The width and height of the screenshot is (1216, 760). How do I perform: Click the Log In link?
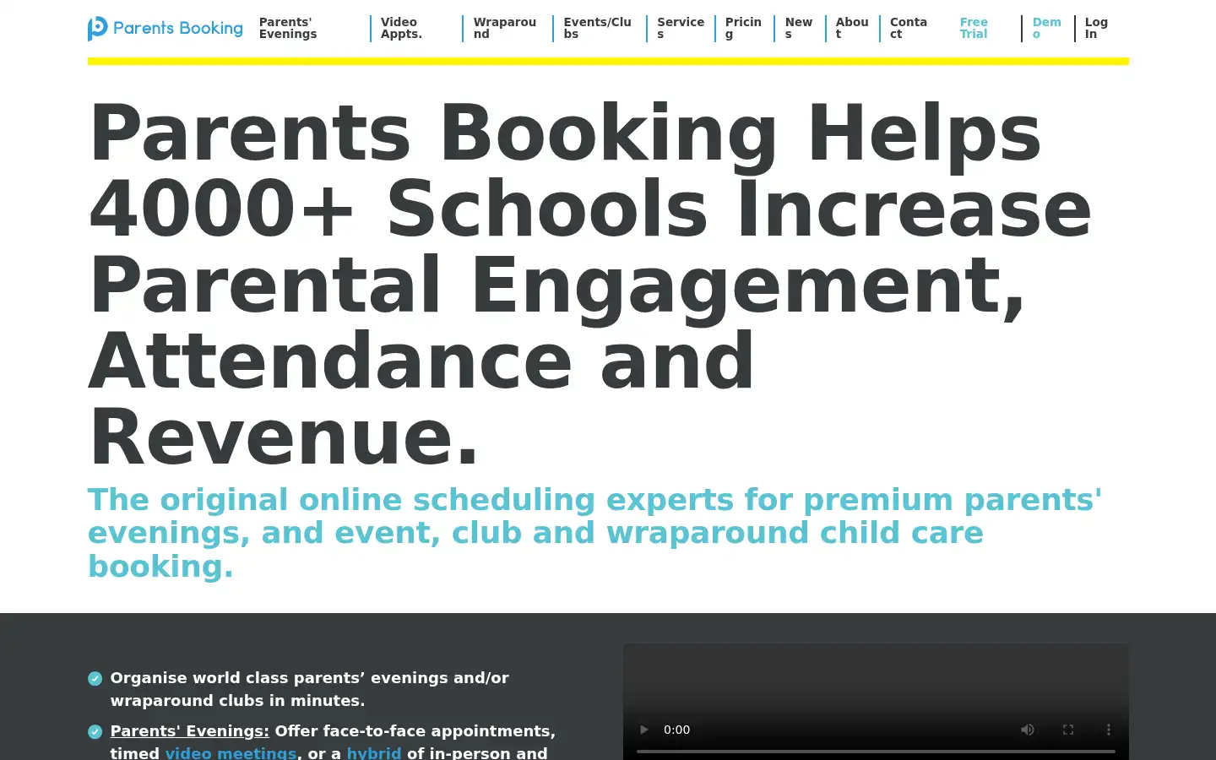[1096, 28]
